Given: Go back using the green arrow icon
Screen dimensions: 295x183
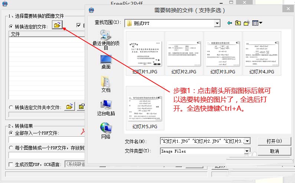Looking at the screenshot, I should point(230,23).
